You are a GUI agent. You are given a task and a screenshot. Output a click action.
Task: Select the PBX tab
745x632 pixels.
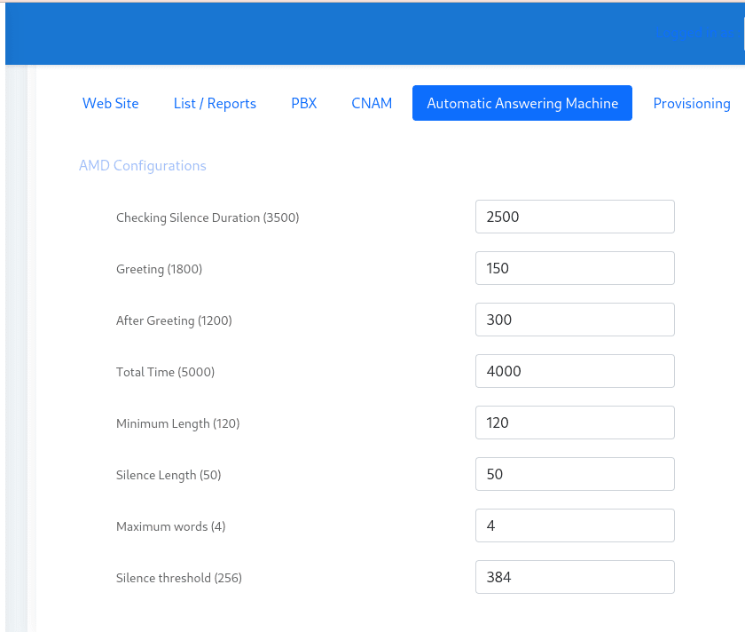point(303,103)
